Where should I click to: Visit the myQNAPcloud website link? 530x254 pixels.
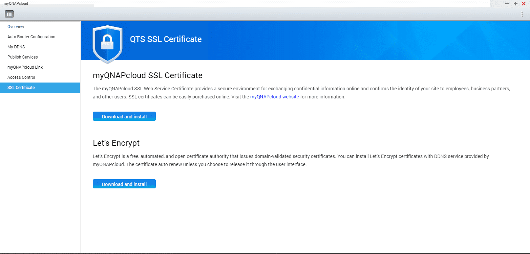274,97
